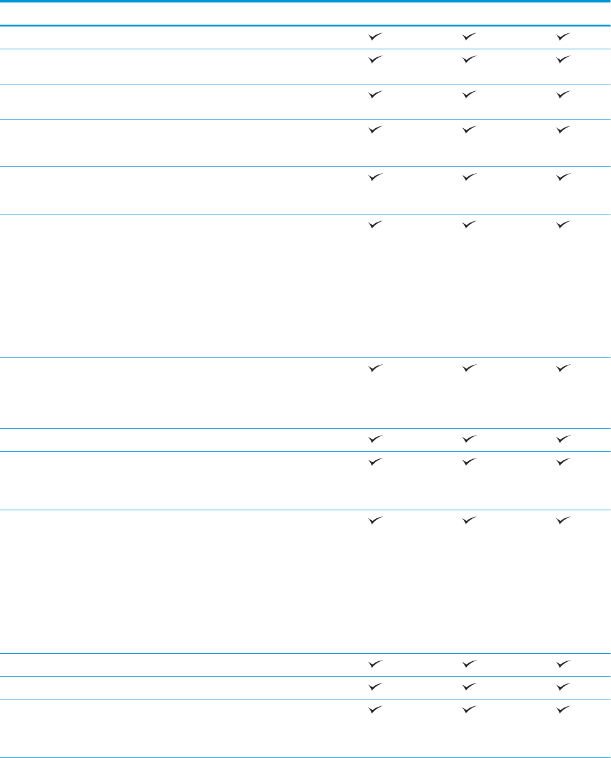The width and height of the screenshot is (611, 758).
Task: Click the sixth row's left checkmark
Action: pos(374,226)
